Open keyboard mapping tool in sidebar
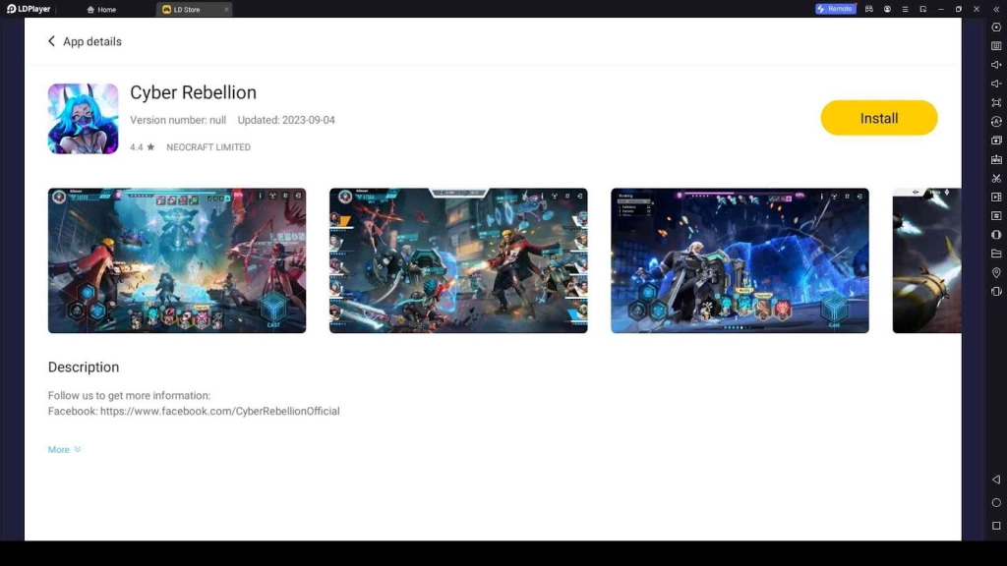The width and height of the screenshot is (1007, 566). coord(996,46)
